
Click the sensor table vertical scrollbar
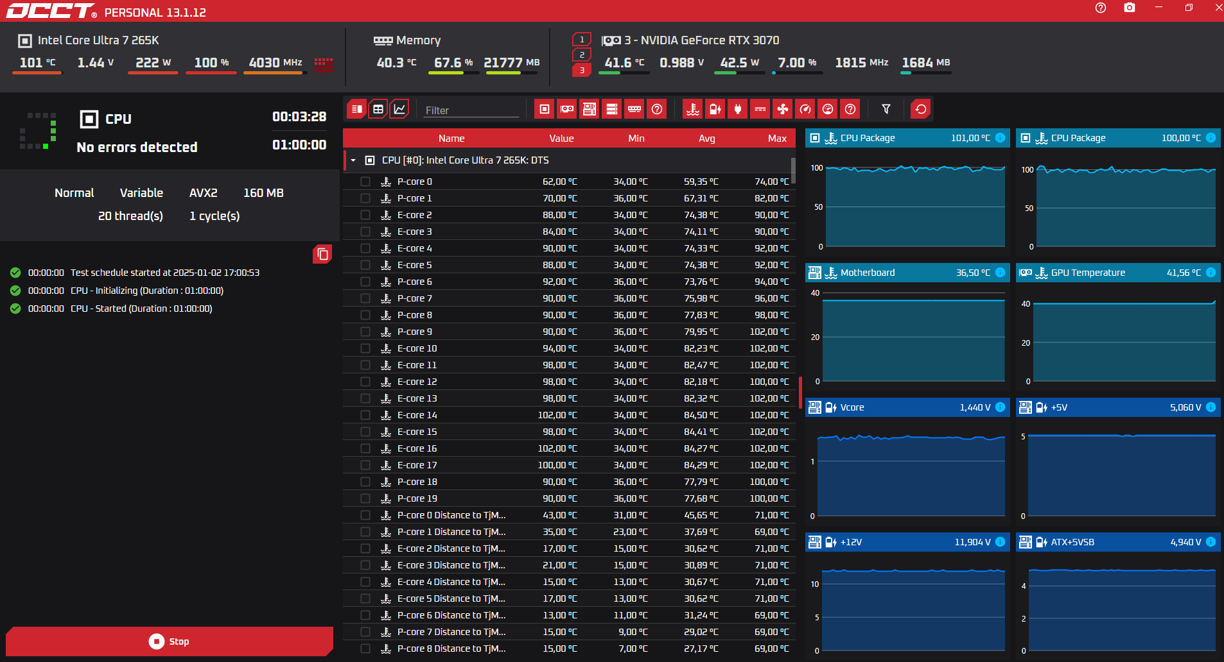[793, 170]
